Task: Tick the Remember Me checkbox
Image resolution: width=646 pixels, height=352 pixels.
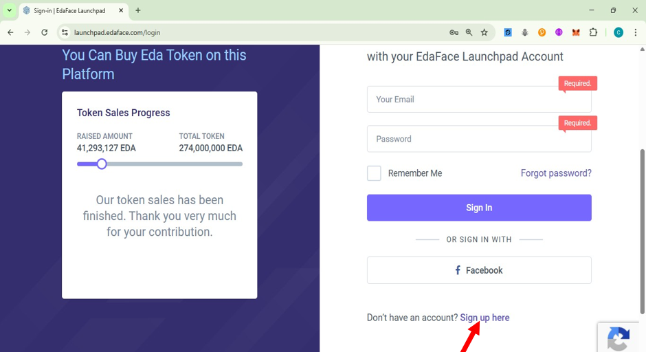Action: [374, 173]
